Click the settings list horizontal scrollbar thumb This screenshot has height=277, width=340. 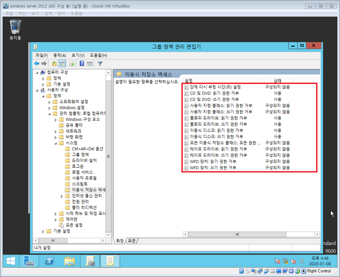[237, 234]
